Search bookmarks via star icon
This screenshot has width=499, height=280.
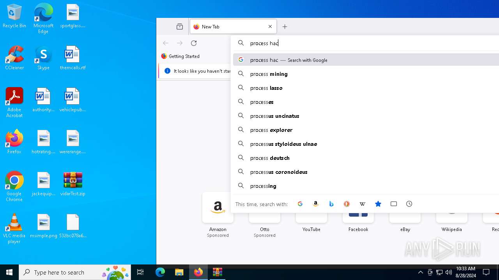pyautogui.click(x=378, y=204)
